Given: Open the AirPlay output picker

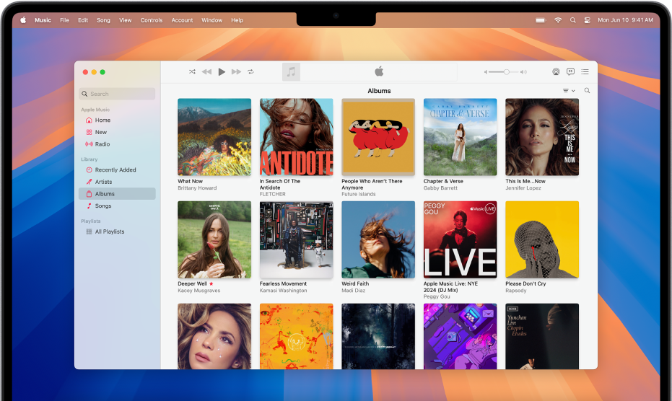Looking at the screenshot, I should [556, 72].
